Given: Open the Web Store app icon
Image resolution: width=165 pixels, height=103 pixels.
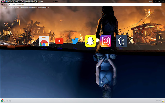Looking at the screenshot, I should tap(44, 41).
